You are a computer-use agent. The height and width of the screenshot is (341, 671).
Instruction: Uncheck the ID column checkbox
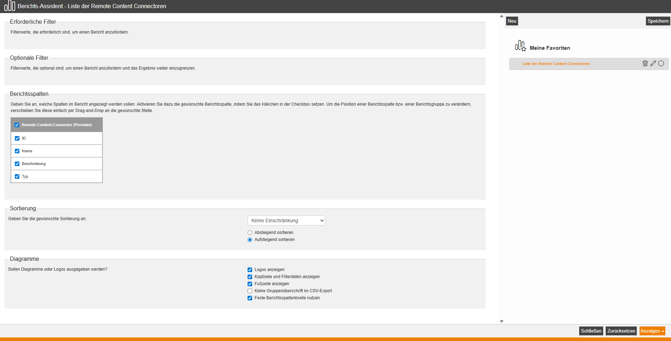tap(17, 138)
